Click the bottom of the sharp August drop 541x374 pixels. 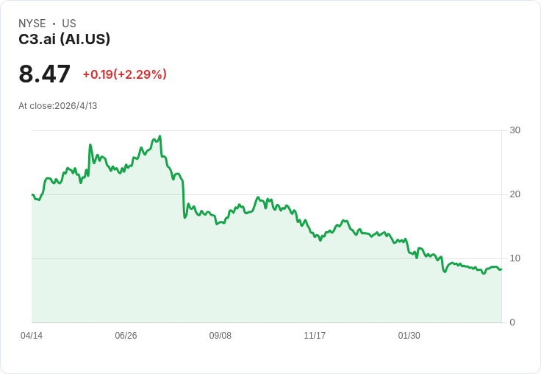click(x=184, y=218)
